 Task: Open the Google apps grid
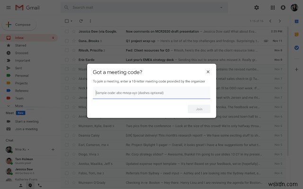coord(273,8)
